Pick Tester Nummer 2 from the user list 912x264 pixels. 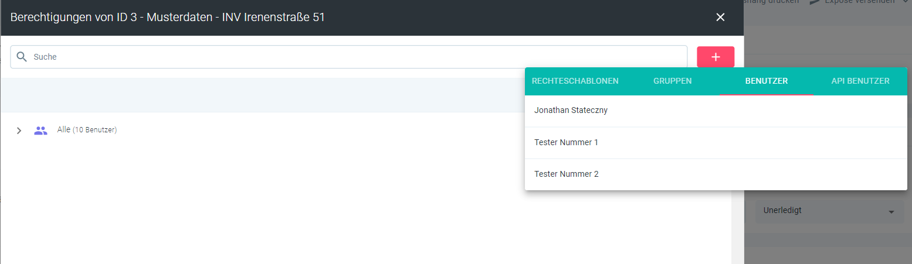(x=566, y=174)
